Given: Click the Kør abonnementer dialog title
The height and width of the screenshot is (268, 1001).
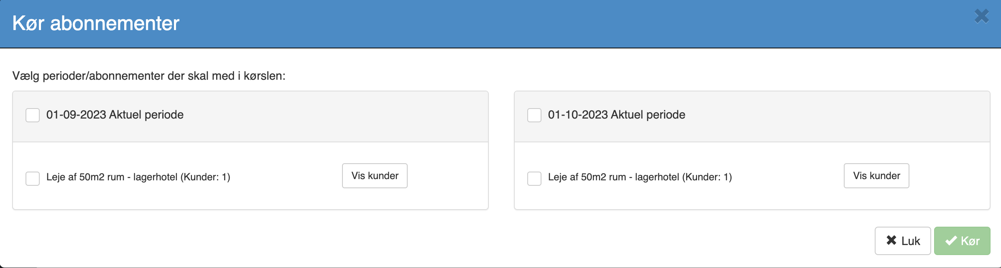Looking at the screenshot, I should click(x=96, y=23).
